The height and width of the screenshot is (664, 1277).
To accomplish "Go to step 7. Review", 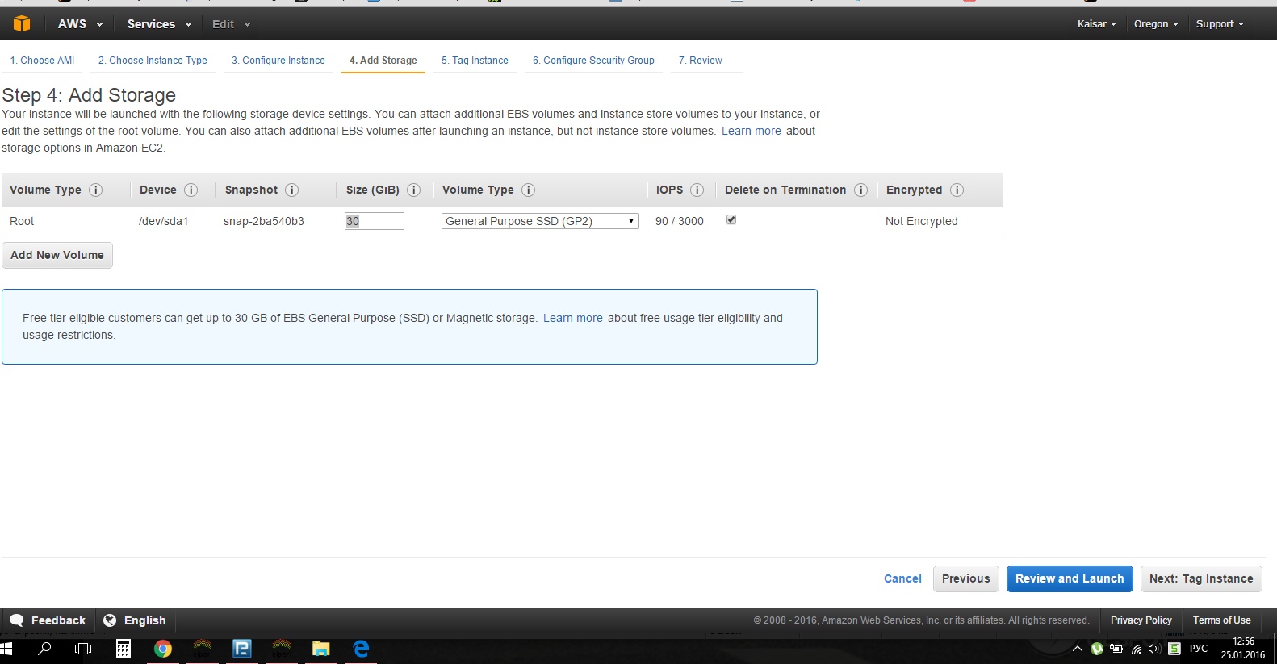I will pyautogui.click(x=701, y=61).
